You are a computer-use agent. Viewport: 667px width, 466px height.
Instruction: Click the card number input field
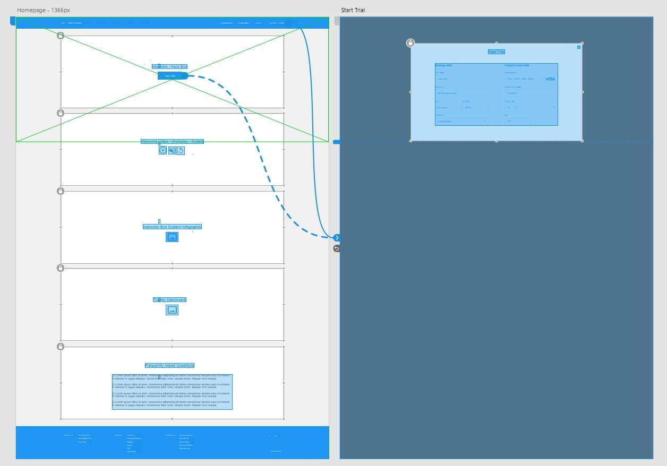click(x=523, y=79)
